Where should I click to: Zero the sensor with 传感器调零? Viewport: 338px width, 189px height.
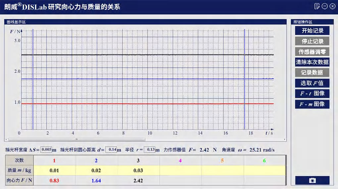click(312, 52)
